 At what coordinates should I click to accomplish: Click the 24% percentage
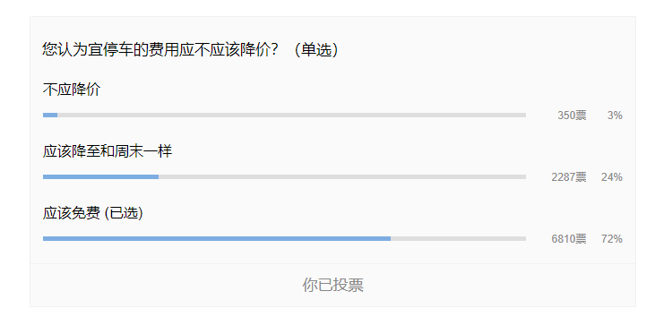(x=612, y=177)
